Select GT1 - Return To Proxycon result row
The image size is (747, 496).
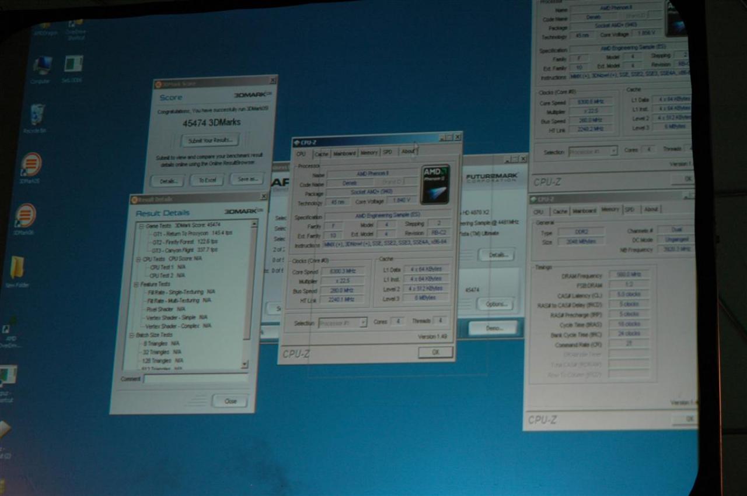(193, 233)
